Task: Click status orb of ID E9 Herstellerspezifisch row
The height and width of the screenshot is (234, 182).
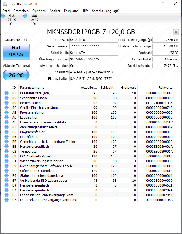Action: [x=6, y=185]
